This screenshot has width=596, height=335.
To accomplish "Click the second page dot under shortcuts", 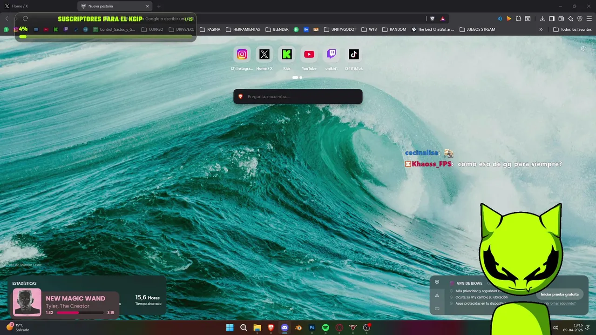I will 301,78.
